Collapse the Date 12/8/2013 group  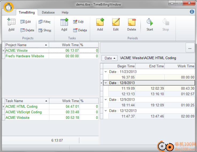pyautogui.click(x=106, y=83)
